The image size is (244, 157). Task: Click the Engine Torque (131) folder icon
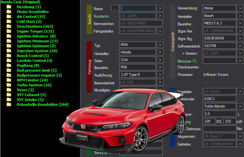tap(9, 31)
